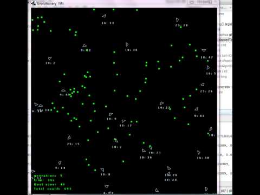
Task: Select the agent triangle labeled 10: 38
Action: [199, 153]
